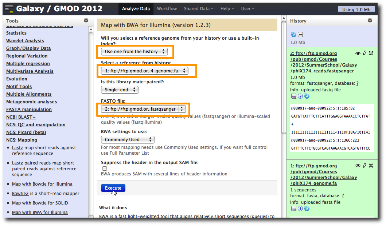The height and width of the screenshot is (226, 386).
Task: Show details for dataset 1 phiX174_genome.fa (info icon)
Action: pyautogui.click(x=300, y=209)
